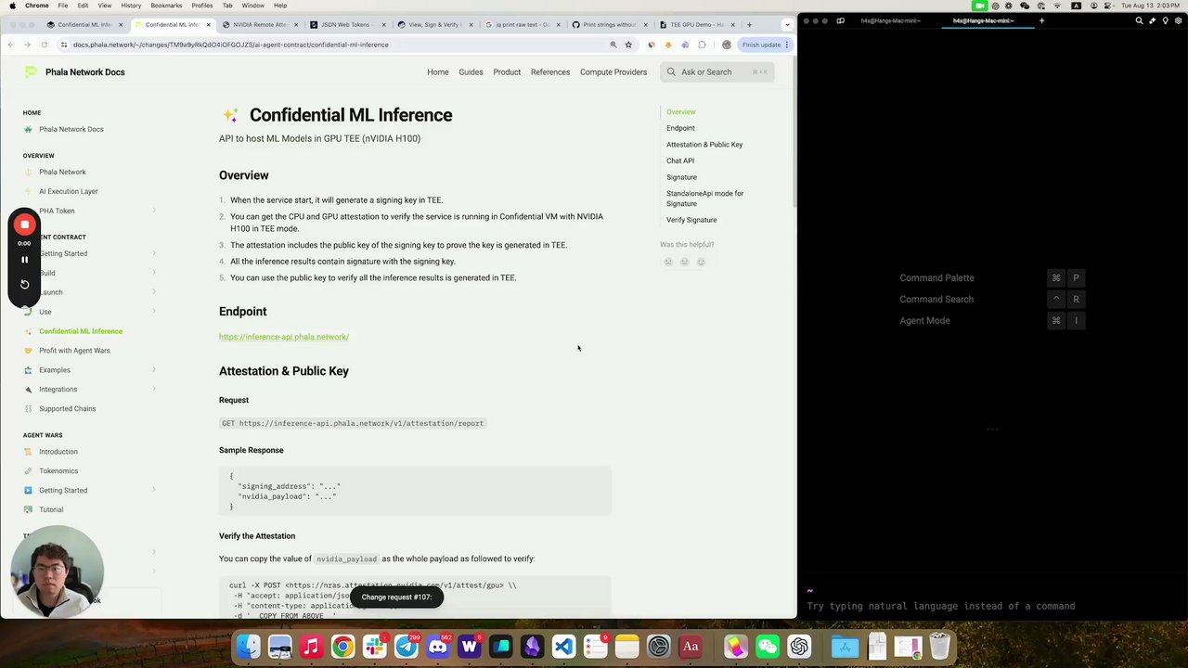Screen dimensions: 1188x668
Task: Restart the recording with the circular-arrow icon
Action: pos(25,285)
